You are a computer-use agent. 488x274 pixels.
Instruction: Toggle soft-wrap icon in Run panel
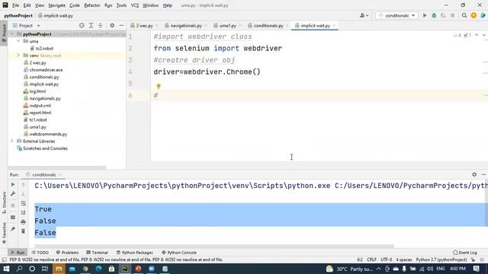point(24,203)
